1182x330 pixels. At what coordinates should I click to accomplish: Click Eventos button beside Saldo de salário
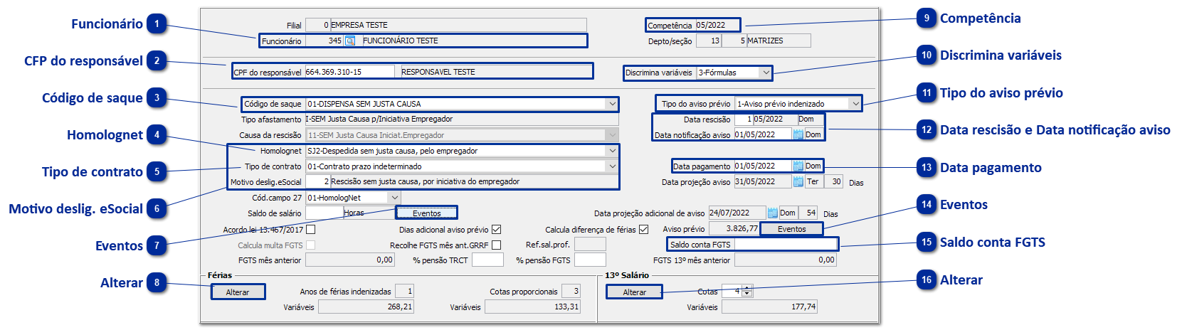[x=426, y=213]
